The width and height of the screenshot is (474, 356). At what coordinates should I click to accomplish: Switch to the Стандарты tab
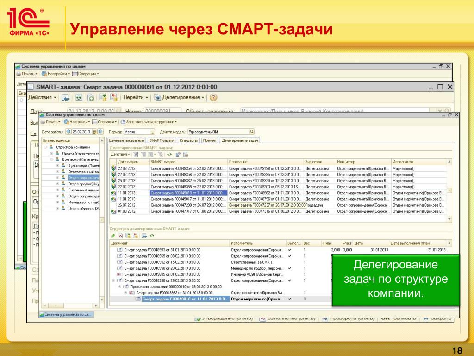pos(189,140)
